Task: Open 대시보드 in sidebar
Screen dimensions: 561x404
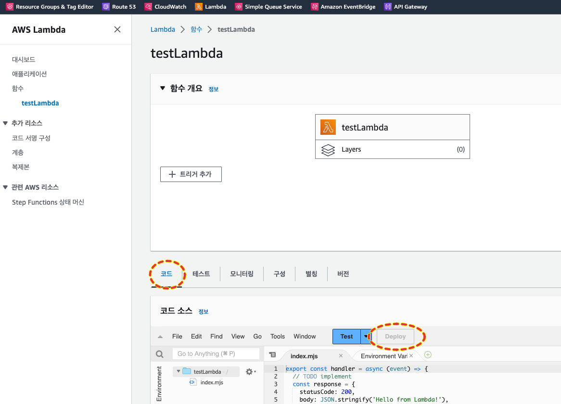Action: click(x=24, y=59)
